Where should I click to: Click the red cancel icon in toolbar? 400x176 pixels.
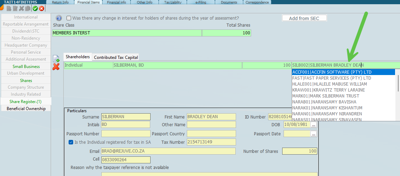[42, 8]
